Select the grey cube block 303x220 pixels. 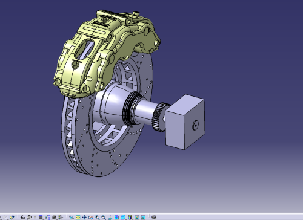(185, 122)
